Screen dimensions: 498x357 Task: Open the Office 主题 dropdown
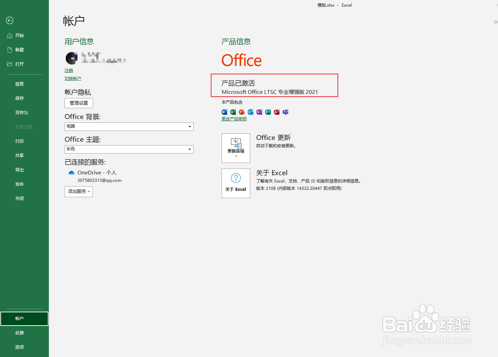click(x=129, y=149)
